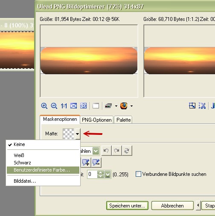Screen dimensions: 215x216
Task: Click the Matte checkerboard color swatch
Action: [x=68, y=134]
